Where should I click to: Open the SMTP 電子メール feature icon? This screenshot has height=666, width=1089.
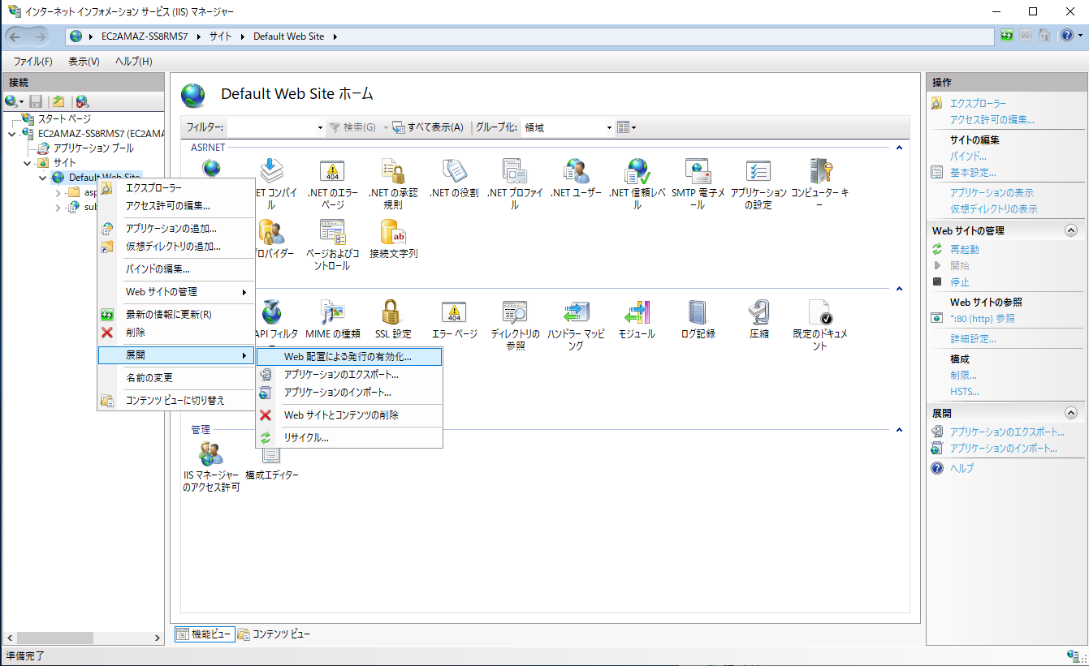click(x=698, y=171)
